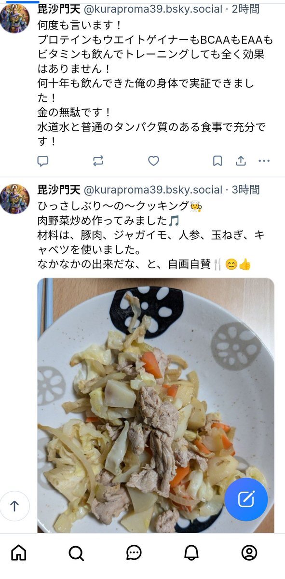Open the Notifications bell tab

191,552
